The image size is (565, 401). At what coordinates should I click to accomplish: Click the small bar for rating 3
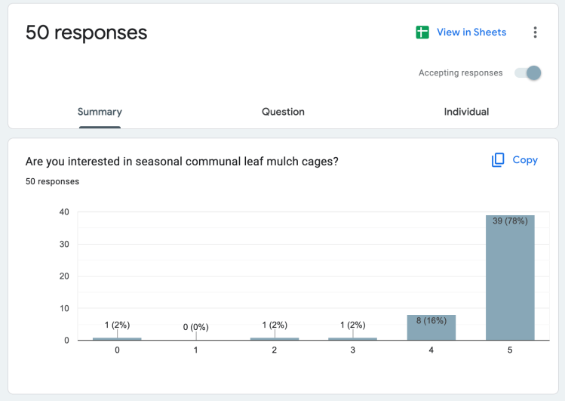tap(353, 338)
